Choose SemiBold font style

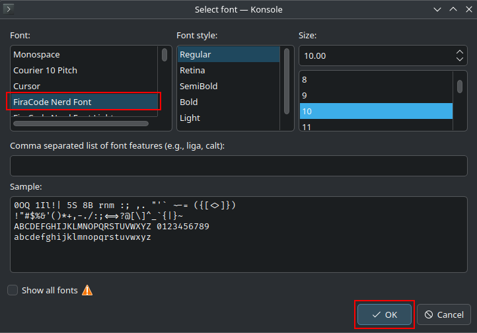pyautogui.click(x=229, y=86)
